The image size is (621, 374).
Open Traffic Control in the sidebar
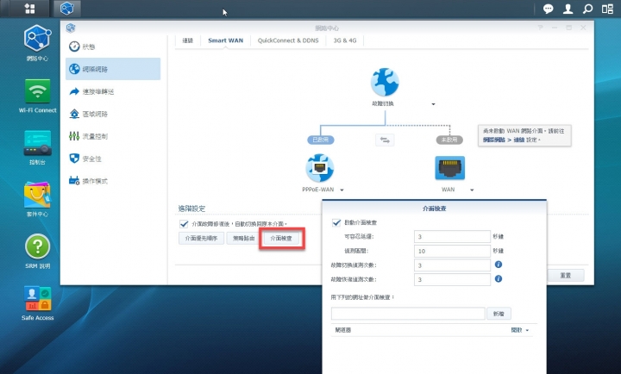(113, 136)
